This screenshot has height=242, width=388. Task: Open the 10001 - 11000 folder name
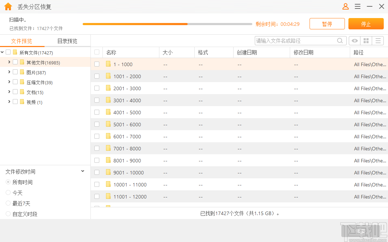coord(130,185)
